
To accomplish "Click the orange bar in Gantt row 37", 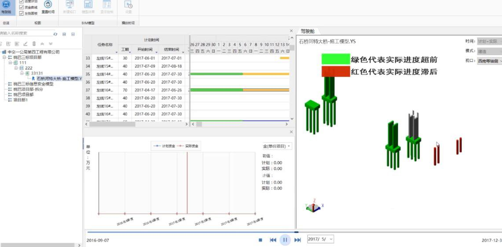I will pos(266,90).
